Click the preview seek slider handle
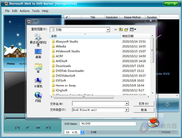 5,118
